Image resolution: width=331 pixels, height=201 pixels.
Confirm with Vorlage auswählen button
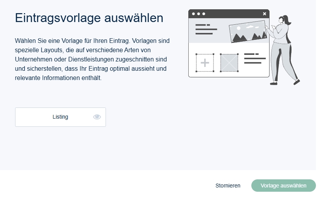pos(283,186)
